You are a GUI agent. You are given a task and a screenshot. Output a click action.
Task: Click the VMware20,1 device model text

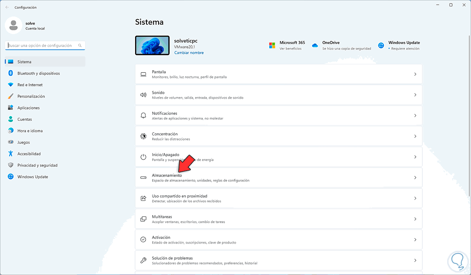click(185, 47)
